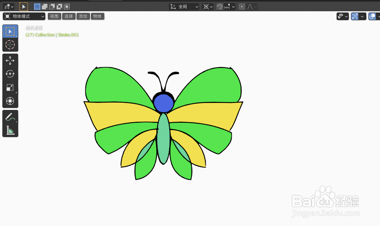This screenshot has height=226, width=380.
Task: Open the 物体 menu
Action: pos(97,16)
